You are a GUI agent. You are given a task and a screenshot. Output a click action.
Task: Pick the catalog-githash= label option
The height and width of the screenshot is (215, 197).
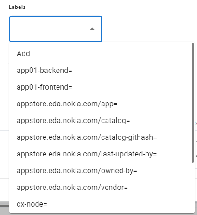pyautogui.click(x=102, y=137)
